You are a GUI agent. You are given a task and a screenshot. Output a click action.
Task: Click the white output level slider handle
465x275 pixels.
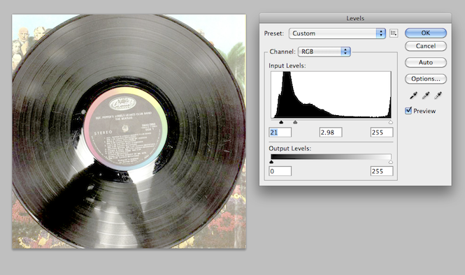[391, 162]
